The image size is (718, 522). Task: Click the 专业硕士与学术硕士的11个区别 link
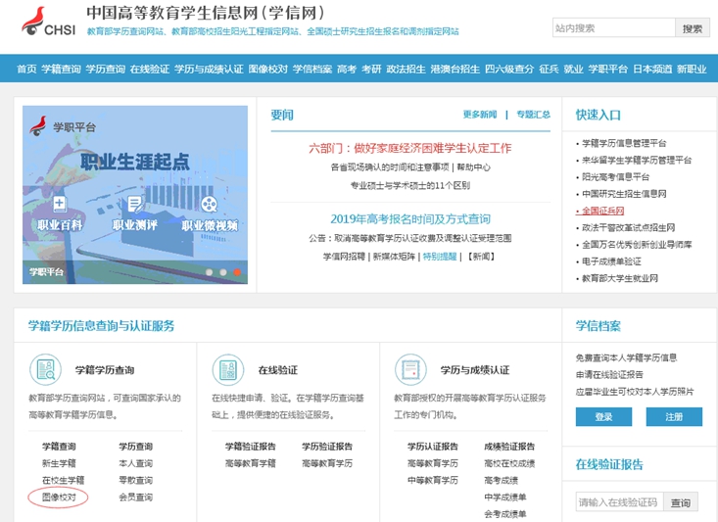(x=410, y=185)
